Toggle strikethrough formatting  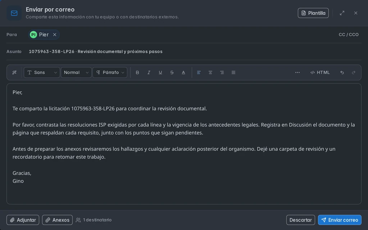pyautogui.click(x=172, y=72)
